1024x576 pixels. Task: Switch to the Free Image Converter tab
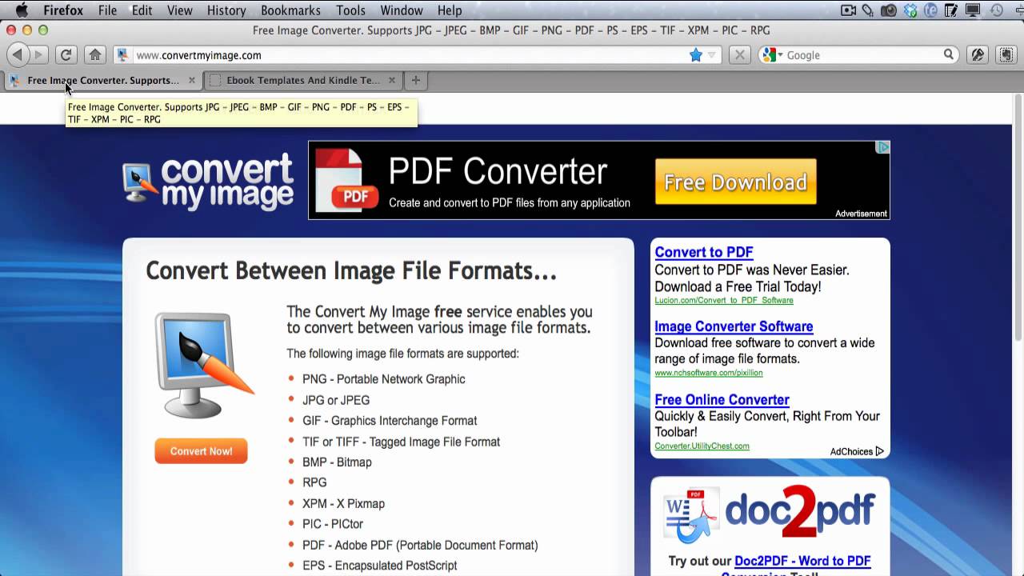103,80
